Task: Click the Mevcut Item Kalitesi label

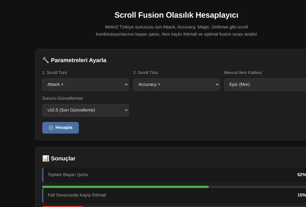Action: coord(243,72)
